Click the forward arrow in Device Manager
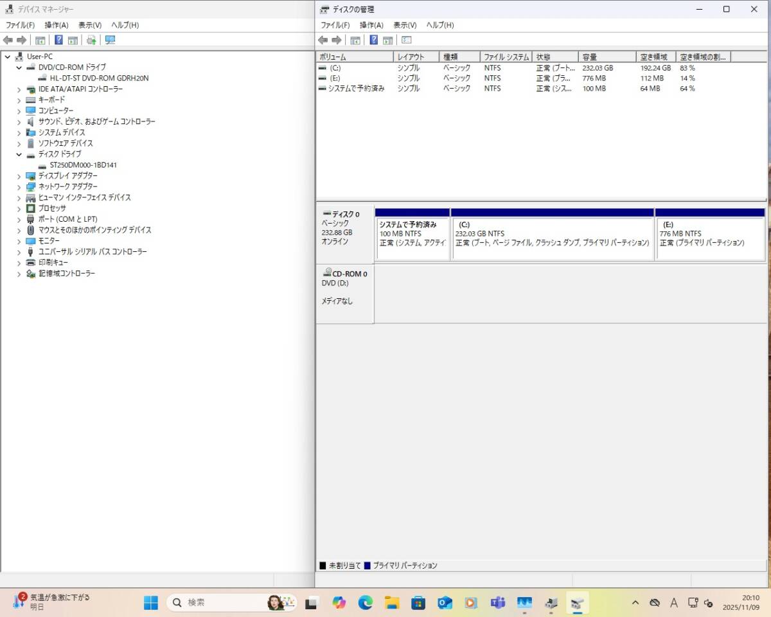The image size is (771, 617). [21, 40]
